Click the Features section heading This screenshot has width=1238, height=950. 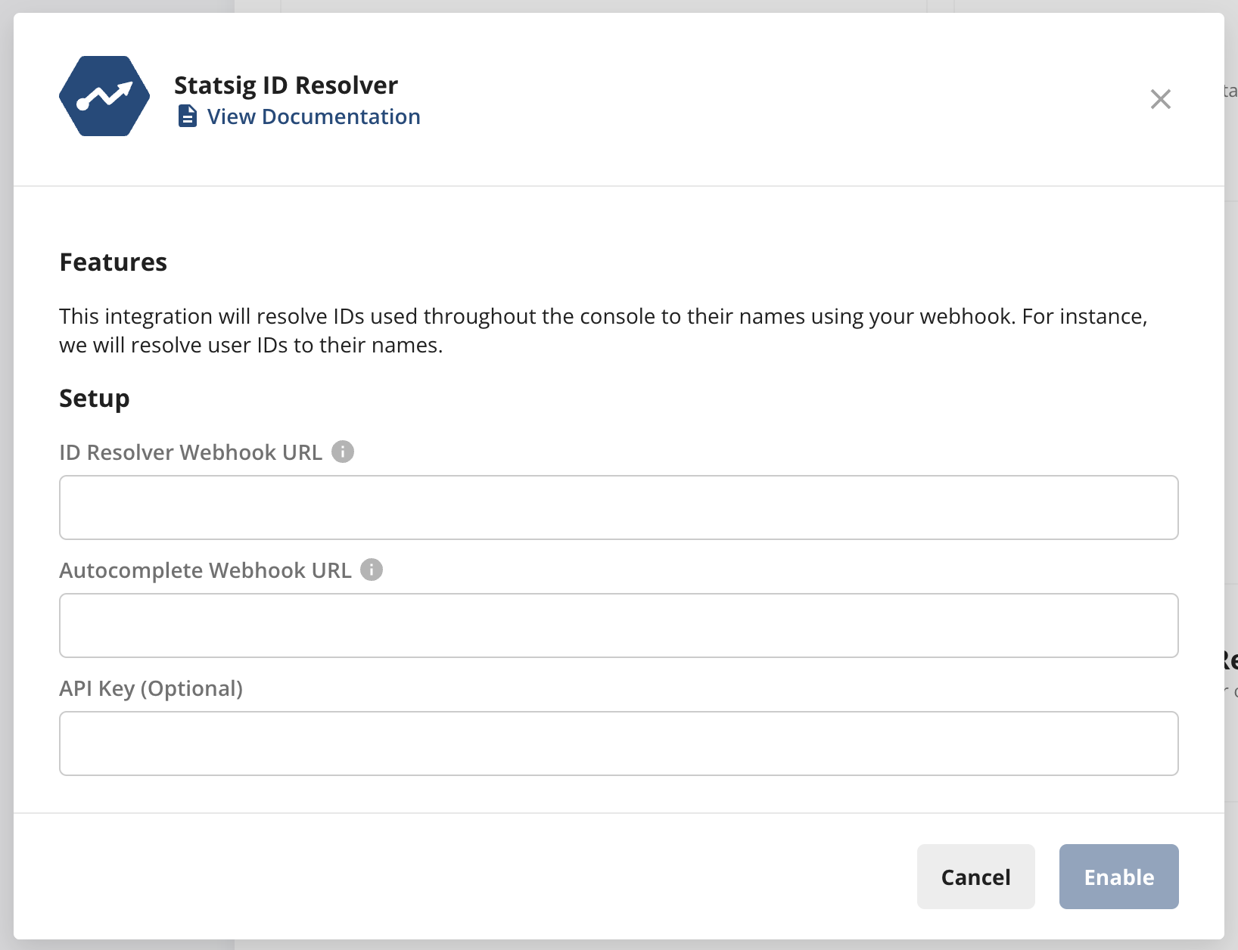[114, 262]
